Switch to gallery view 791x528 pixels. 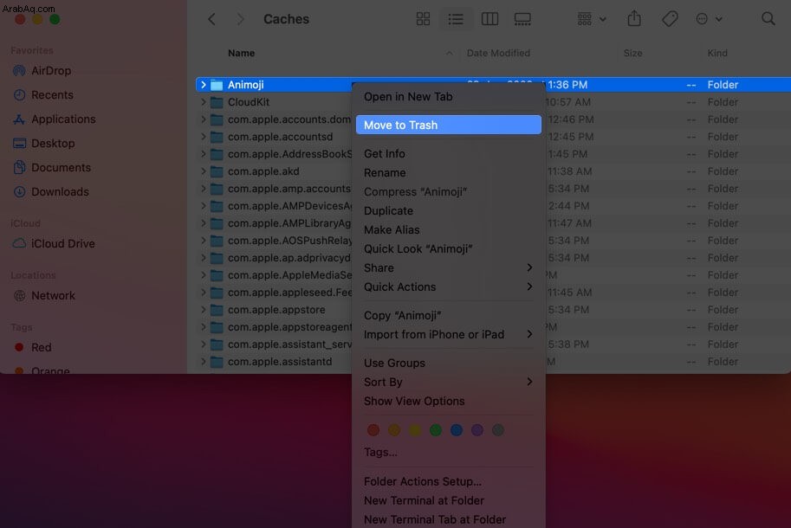click(522, 19)
